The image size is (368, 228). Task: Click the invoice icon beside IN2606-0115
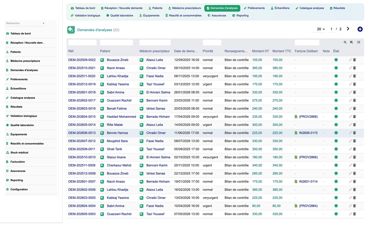tap(296, 133)
